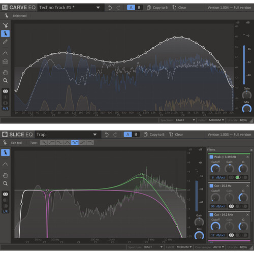The width and height of the screenshot is (254, 254).
Task: Toggle L/R channel mode in Slice EQ
Action: point(5,211)
